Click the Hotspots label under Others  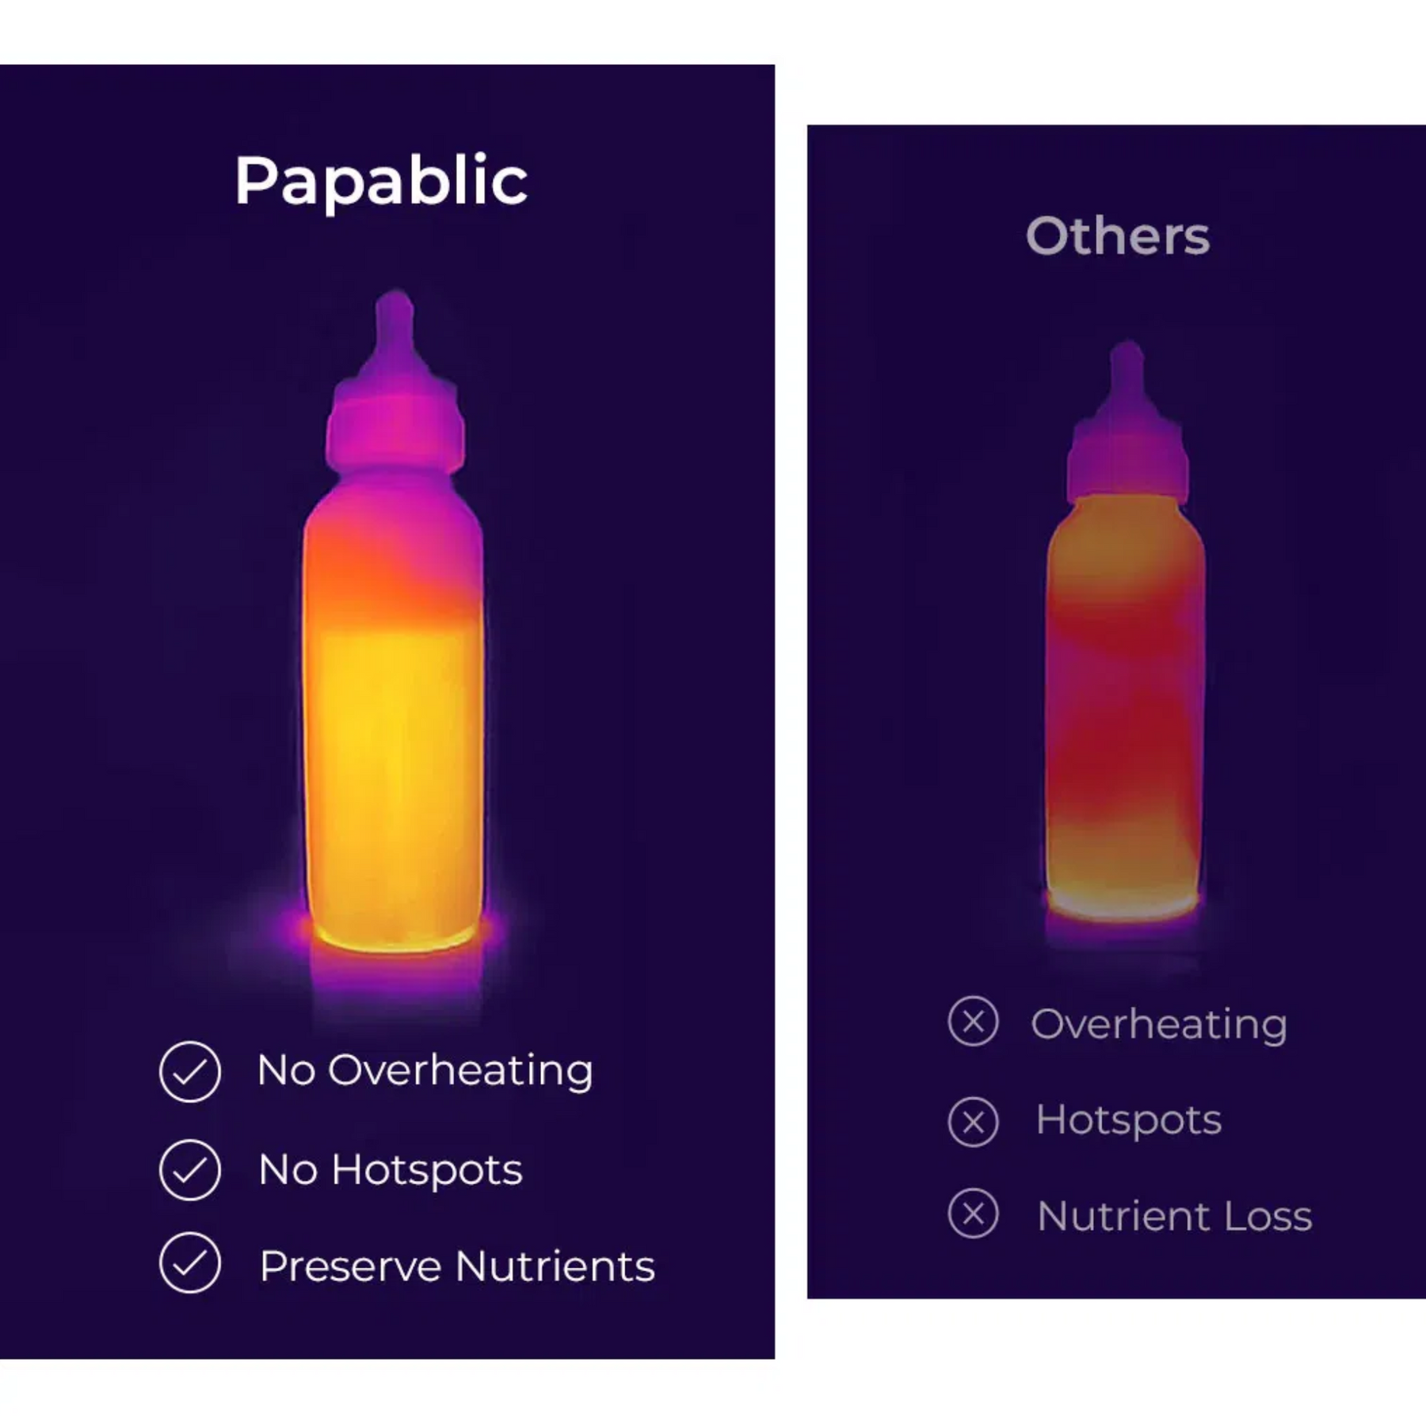pyautogui.click(x=1128, y=1120)
